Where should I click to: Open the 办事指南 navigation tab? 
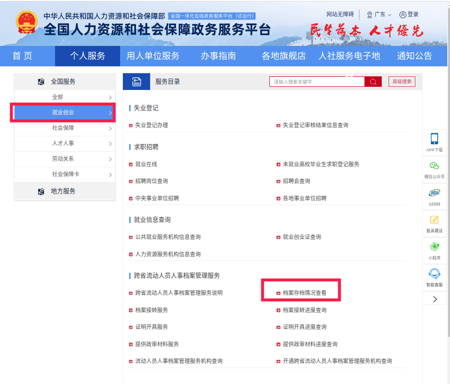218,56
